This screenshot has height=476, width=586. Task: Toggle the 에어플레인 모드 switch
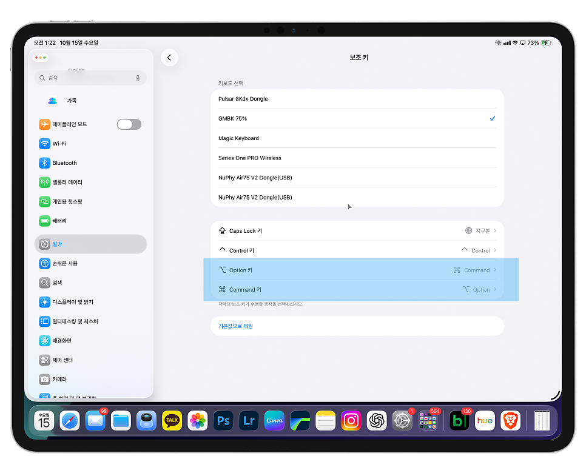[x=129, y=124]
